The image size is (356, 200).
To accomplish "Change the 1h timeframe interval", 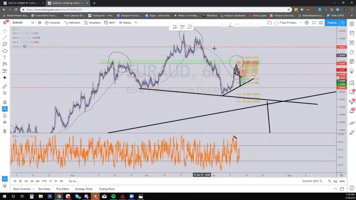I will 32,22.
